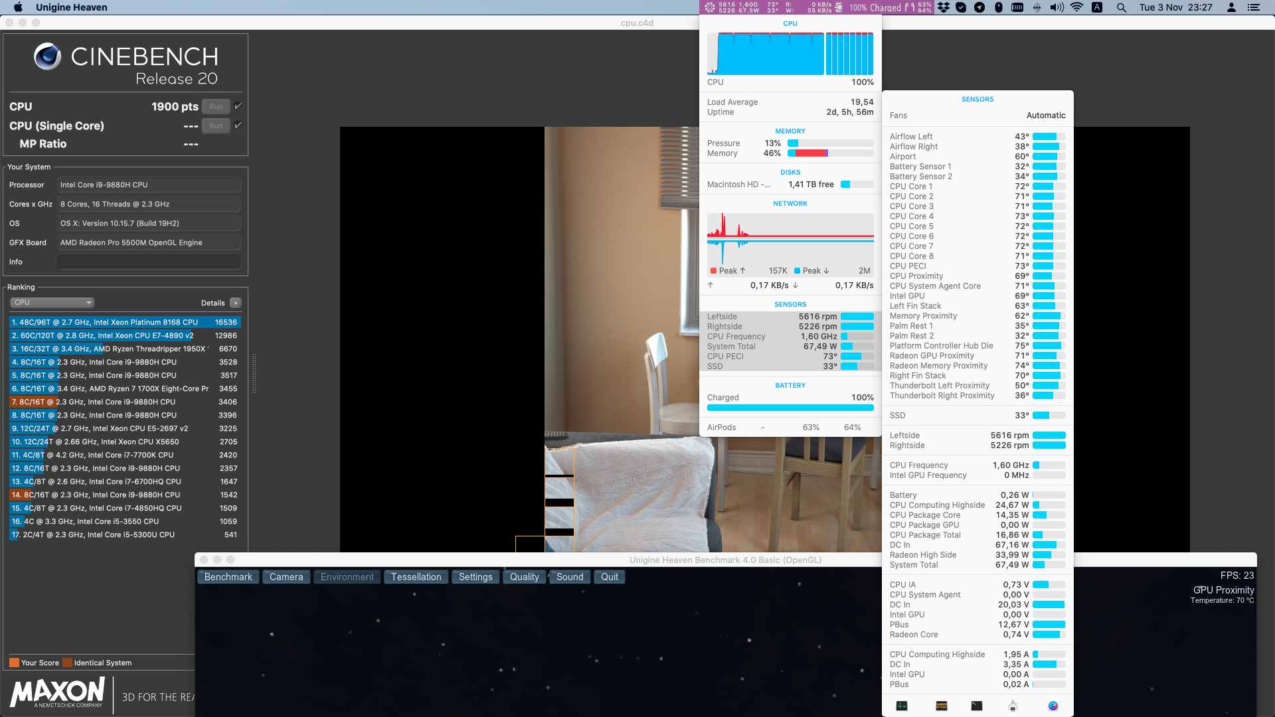Click the Dropbox menu bar icon

point(944,7)
